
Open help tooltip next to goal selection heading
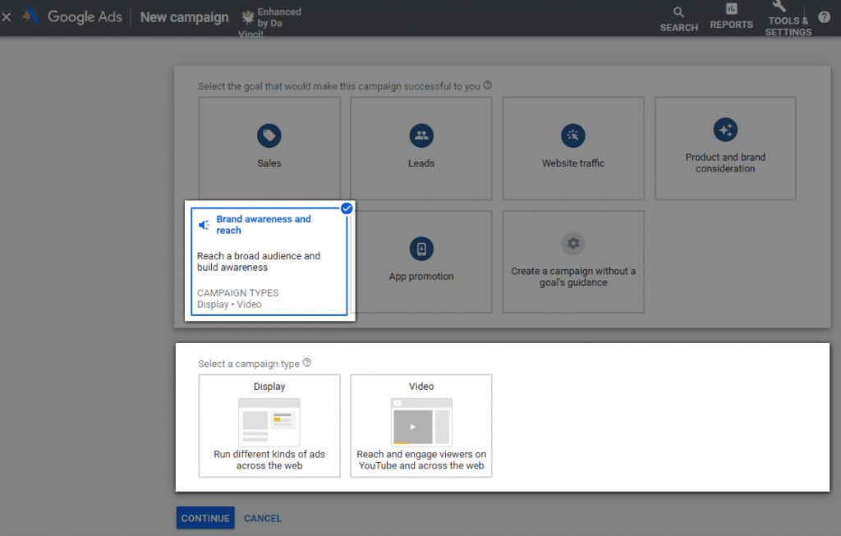click(x=488, y=85)
